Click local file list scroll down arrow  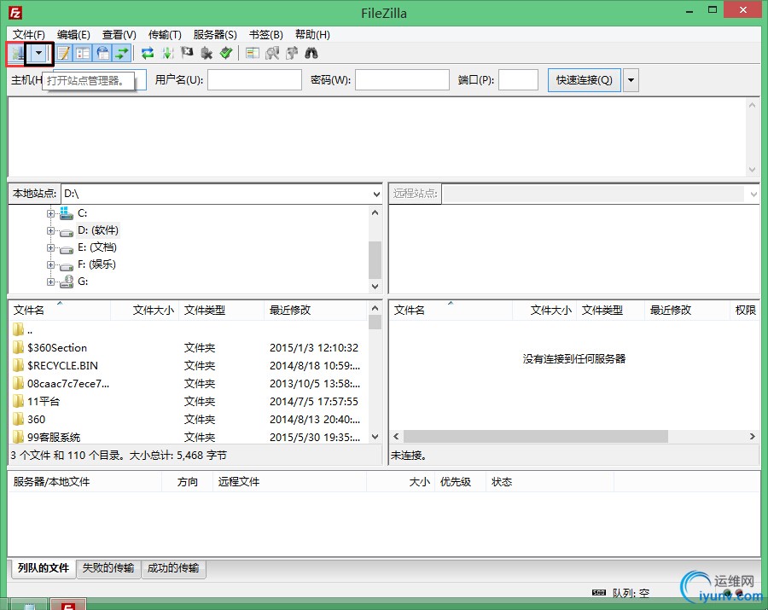tap(375, 437)
